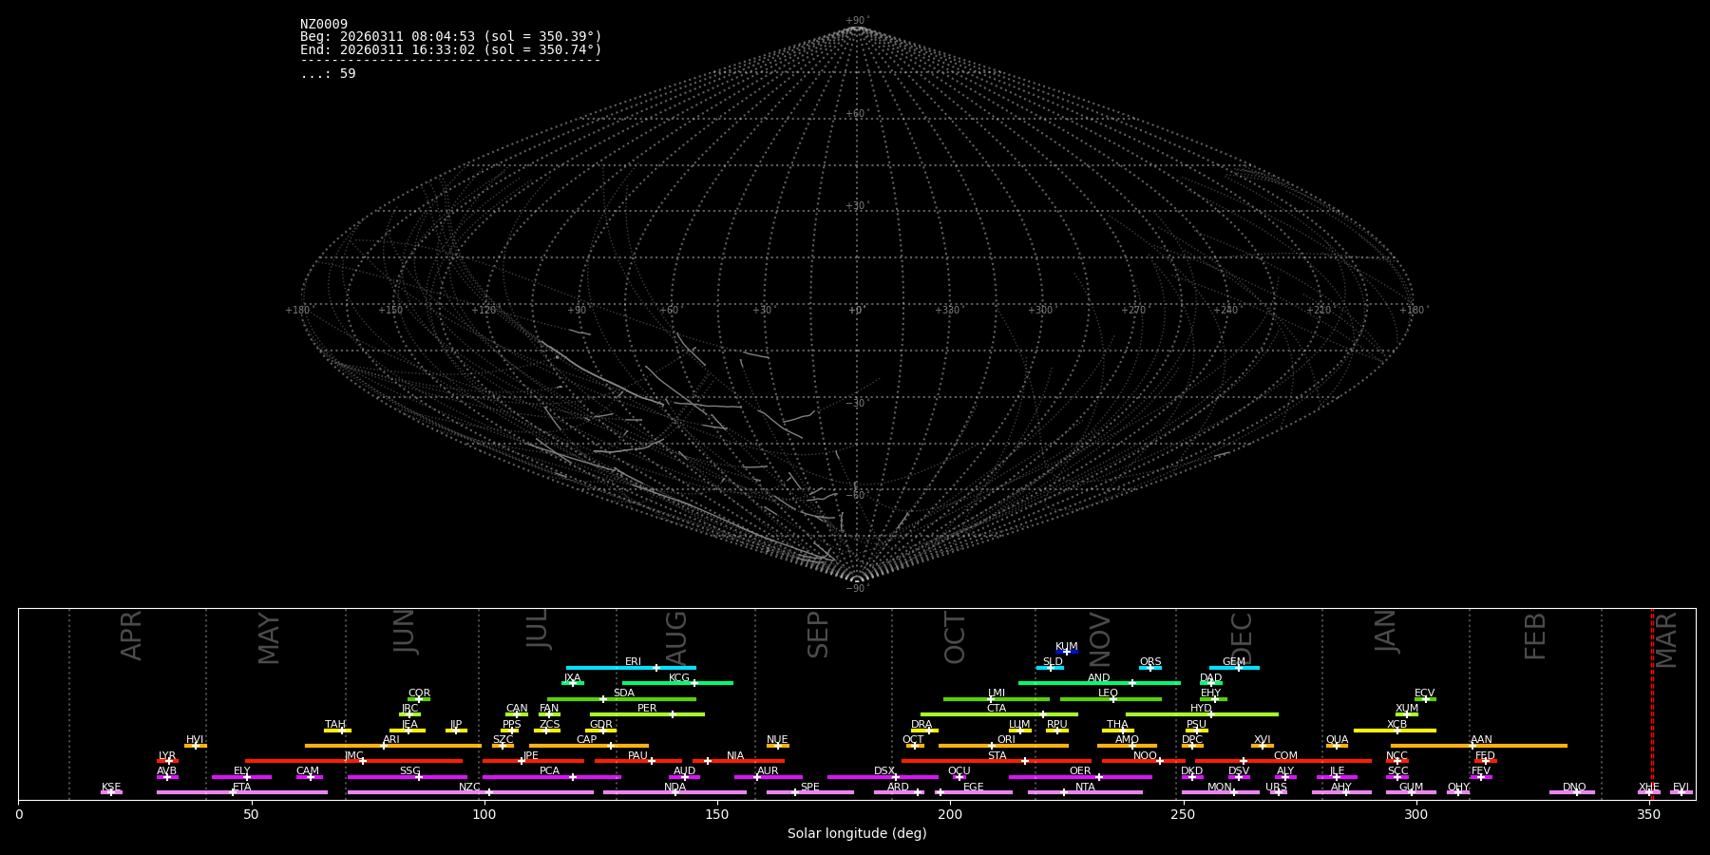The image size is (1710, 855).
Task: Select the AAN shower bar
Action: (1479, 746)
